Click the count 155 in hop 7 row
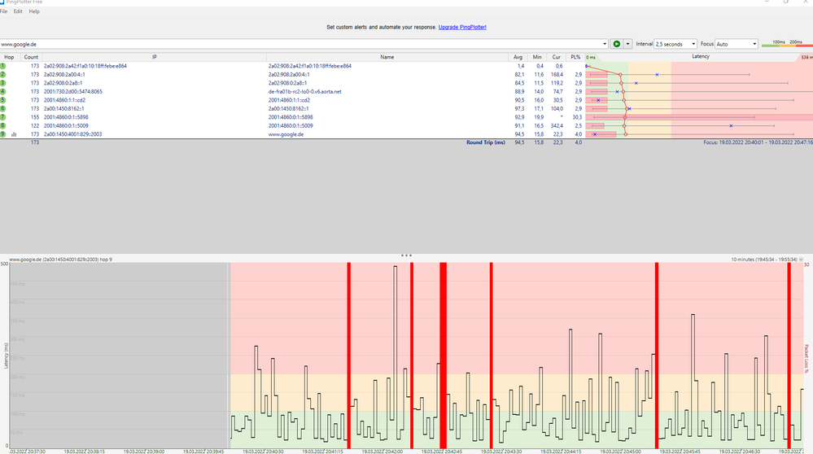The height and width of the screenshot is (454, 813). pyautogui.click(x=35, y=117)
